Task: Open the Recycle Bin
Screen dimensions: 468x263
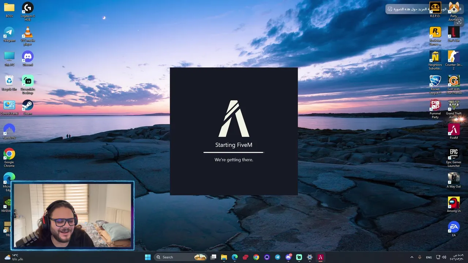Action: tap(9, 83)
